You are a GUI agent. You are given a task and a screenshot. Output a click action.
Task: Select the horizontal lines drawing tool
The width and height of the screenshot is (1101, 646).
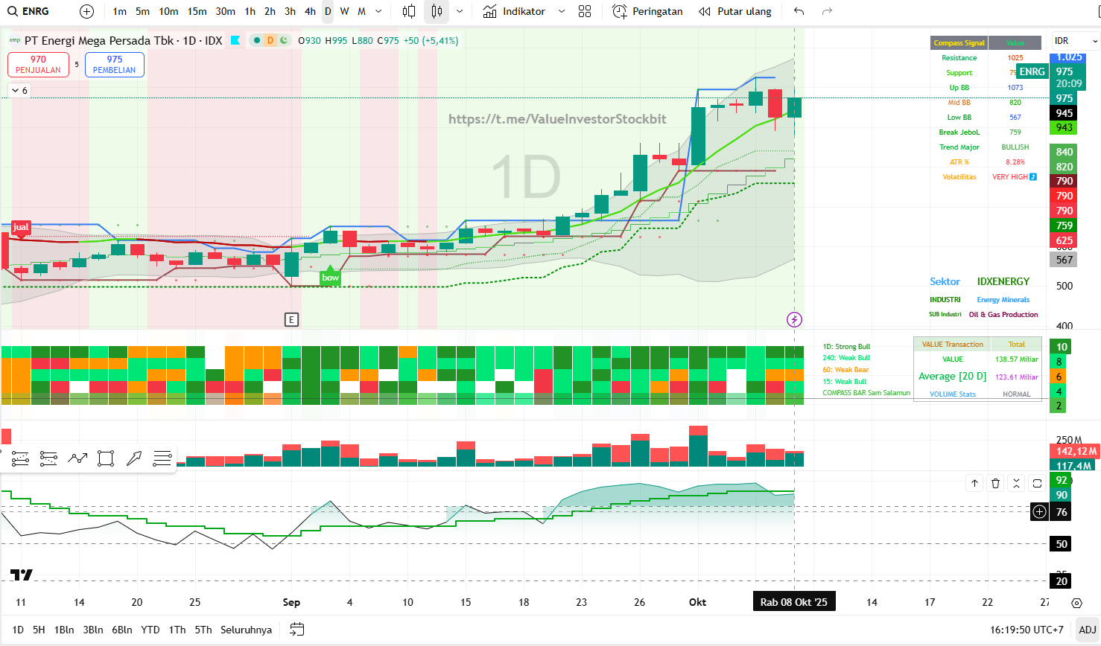coord(162,458)
